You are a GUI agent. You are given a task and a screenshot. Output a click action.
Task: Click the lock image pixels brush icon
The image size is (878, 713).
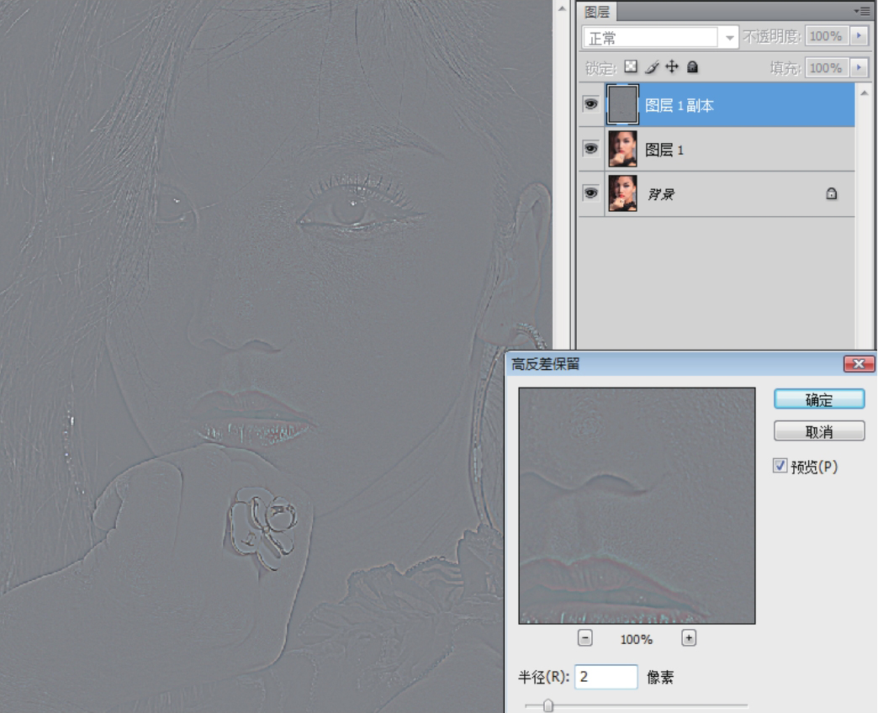point(651,67)
